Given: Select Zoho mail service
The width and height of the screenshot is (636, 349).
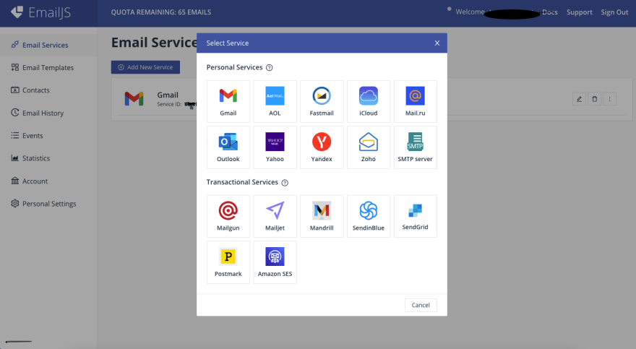Looking at the screenshot, I should [x=369, y=147].
